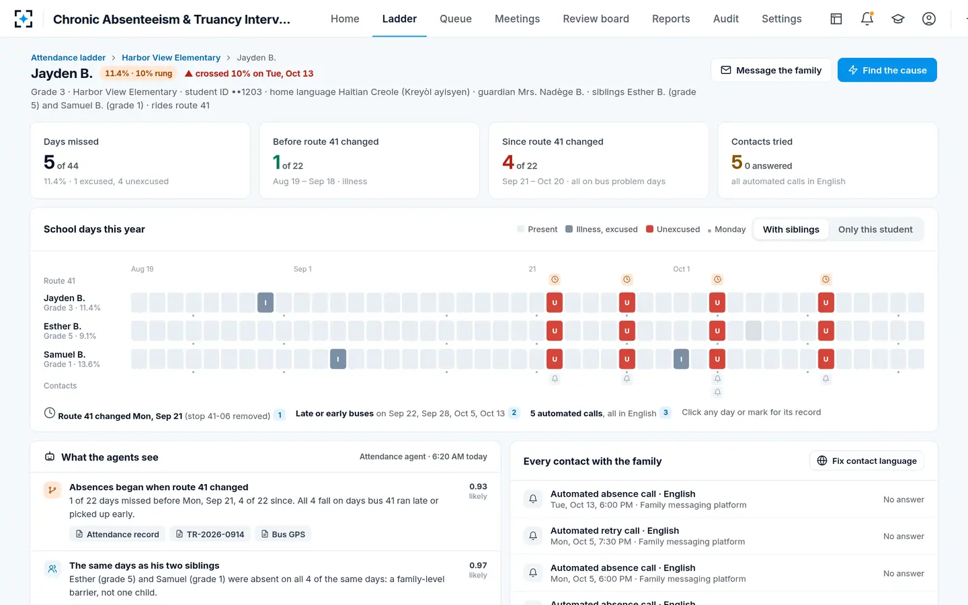Viewport: 968px width, 605px height.
Task: Click Message the family button
Action: tap(771, 70)
